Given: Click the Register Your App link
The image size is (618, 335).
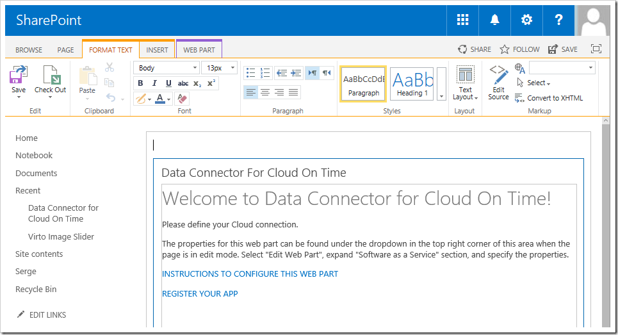Looking at the screenshot, I should 200,293.
